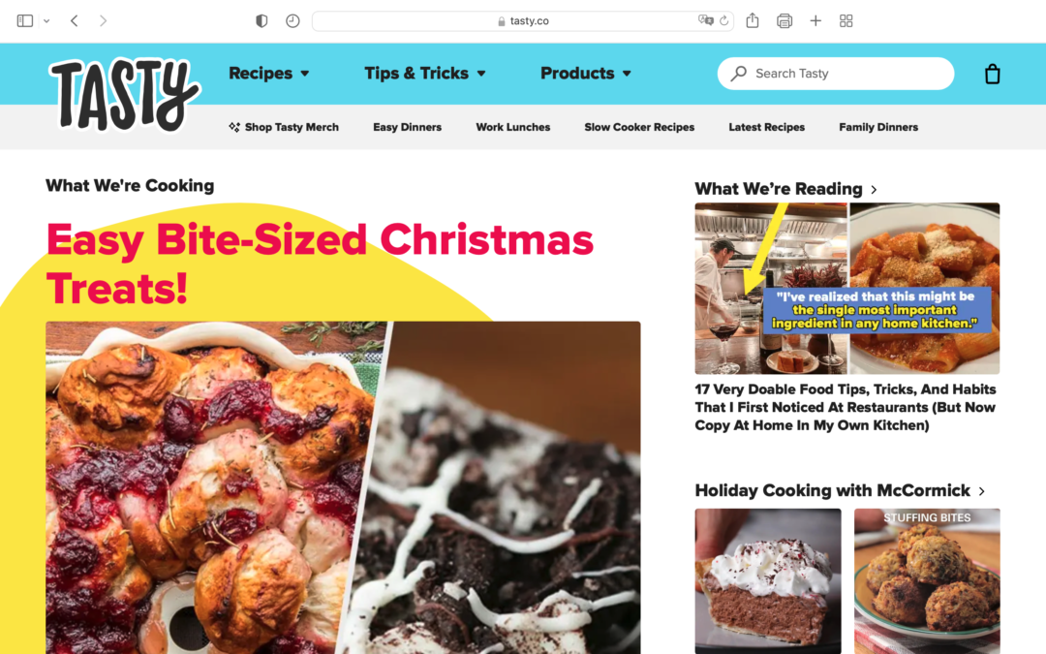Click the Safari sidebar toggle icon
Image resolution: width=1046 pixels, height=654 pixels.
(24, 20)
